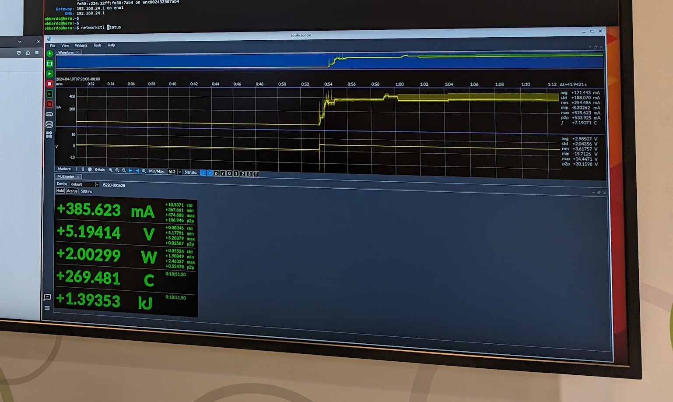Click the current avg +171.443 mA statistic

pos(580,93)
